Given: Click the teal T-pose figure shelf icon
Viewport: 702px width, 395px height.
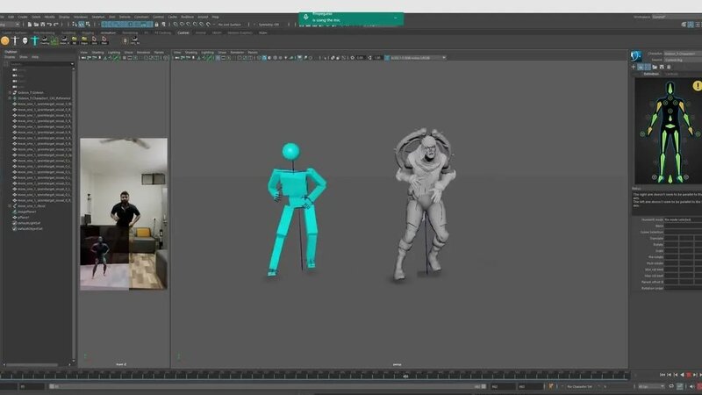Looking at the screenshot, I should pos(35,40).
